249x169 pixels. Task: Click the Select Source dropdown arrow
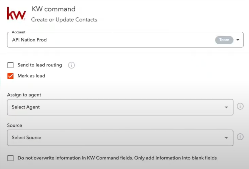226,138
